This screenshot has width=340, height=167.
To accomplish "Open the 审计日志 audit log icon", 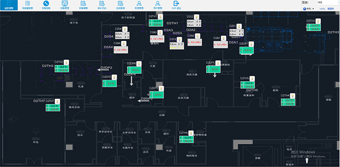I will click(x=102, y=5).
